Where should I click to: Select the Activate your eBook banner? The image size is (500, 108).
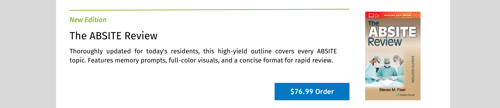[x=398, y=15]
